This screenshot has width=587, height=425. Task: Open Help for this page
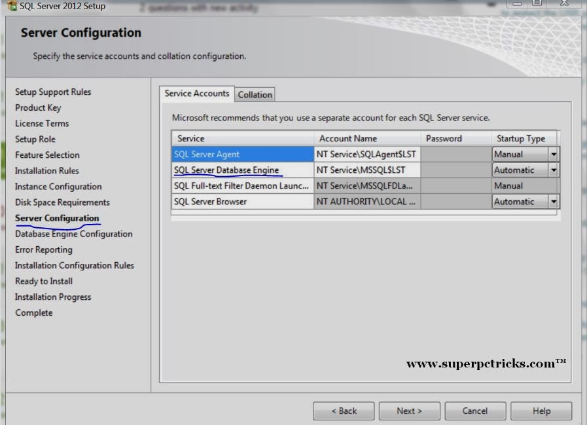[x=541, y=411]
